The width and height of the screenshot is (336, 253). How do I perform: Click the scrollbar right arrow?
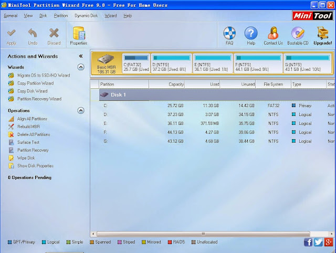coord(332,234)
